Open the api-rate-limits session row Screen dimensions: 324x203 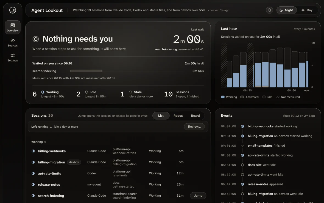pyautogui.click(x=118, y=173)
